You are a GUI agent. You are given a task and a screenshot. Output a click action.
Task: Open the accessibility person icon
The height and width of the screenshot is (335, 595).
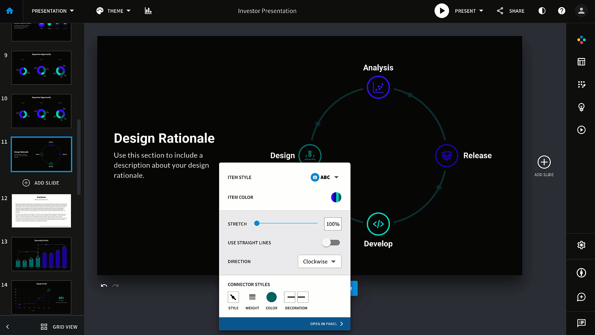tap(581, 273)
